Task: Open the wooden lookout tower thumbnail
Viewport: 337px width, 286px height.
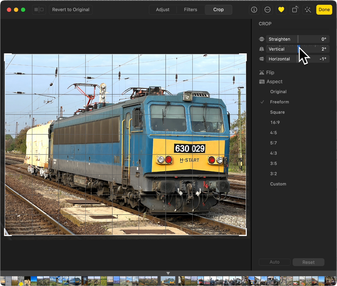Action: tap(59, 281)
